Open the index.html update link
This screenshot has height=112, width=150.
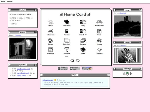[21, 75]
